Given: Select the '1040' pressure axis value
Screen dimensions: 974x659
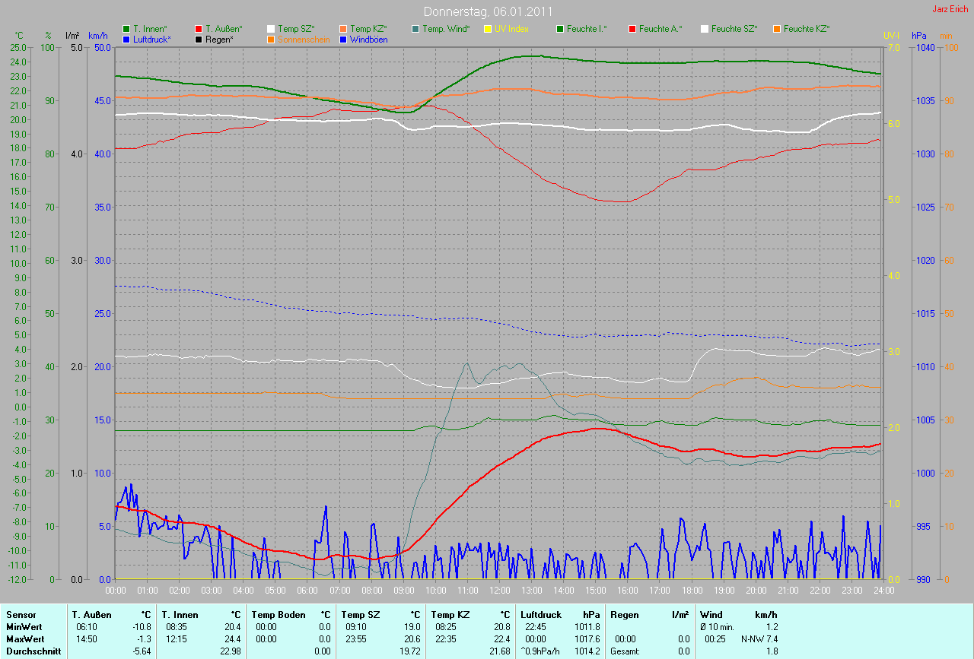Looking at the screenshot, I should [x=925, y=47].
